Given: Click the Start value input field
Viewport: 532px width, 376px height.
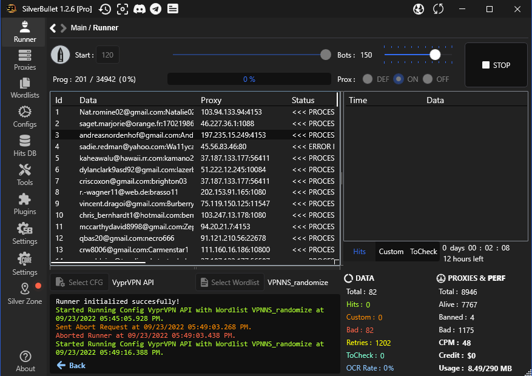Looking at the screenshot, I should pos(107,55).
